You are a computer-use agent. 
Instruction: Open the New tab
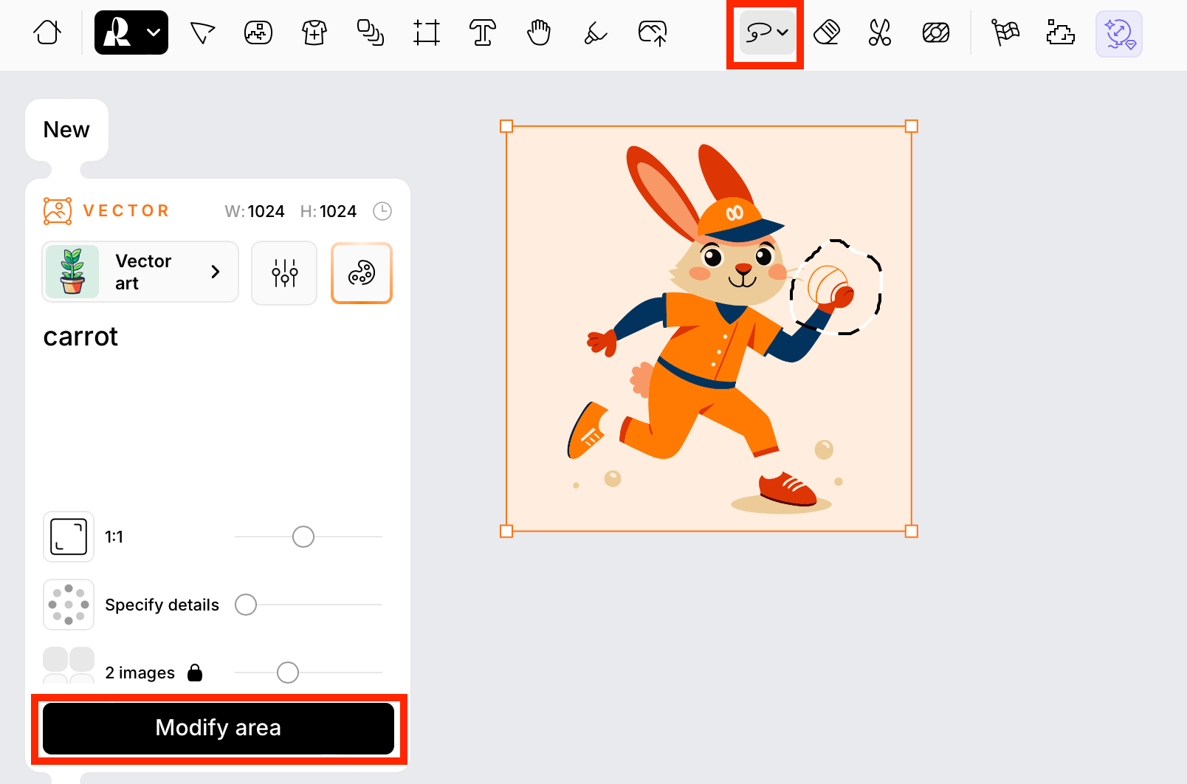point(66,130)
